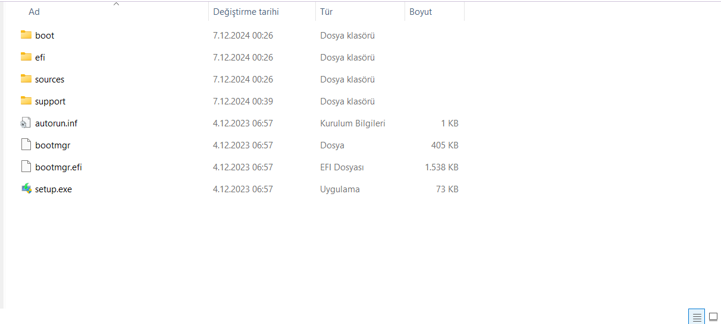The width and height of the screenshot is (721, 324).
Task: Select the autorun.inf file icon
Action: [26, 123]
